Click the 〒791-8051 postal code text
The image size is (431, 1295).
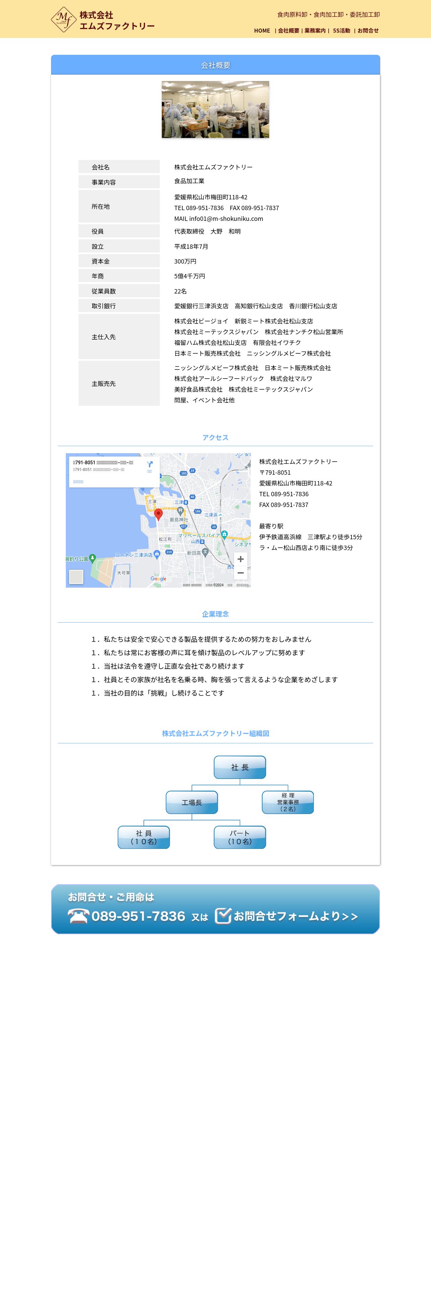pos(275,473)
